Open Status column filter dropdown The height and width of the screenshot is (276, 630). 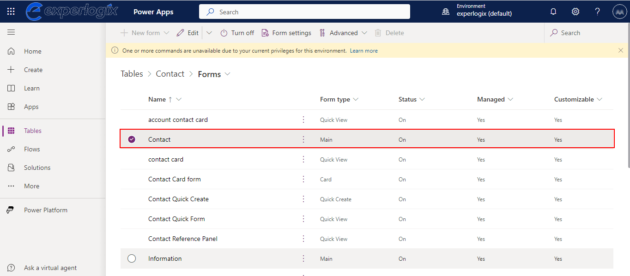click(422, 99)
